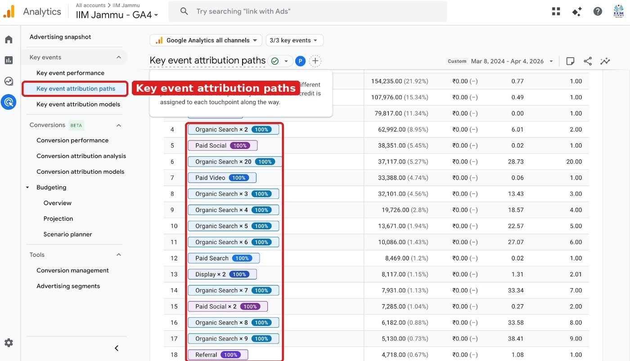Open the Help question mark icon
Image resolution: width=630 pixels, height=361 pixels.
[x=598, y=12]
